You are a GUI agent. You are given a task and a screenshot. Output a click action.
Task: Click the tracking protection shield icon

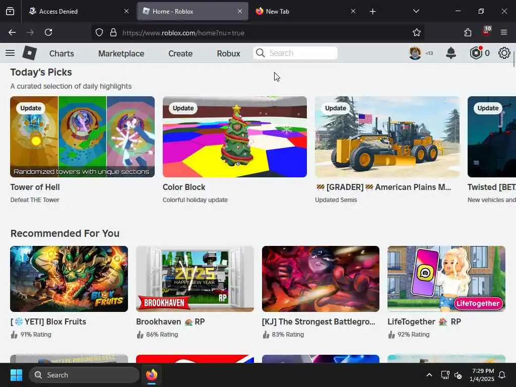pos(99,33)
